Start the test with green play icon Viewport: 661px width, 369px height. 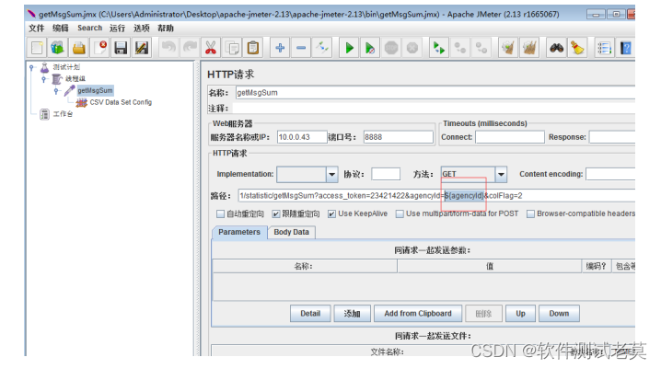coord(349,48)
